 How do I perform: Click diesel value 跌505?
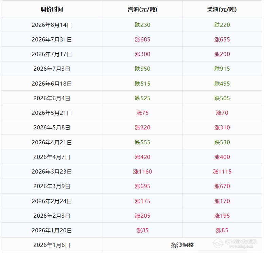tap(222, 98)
